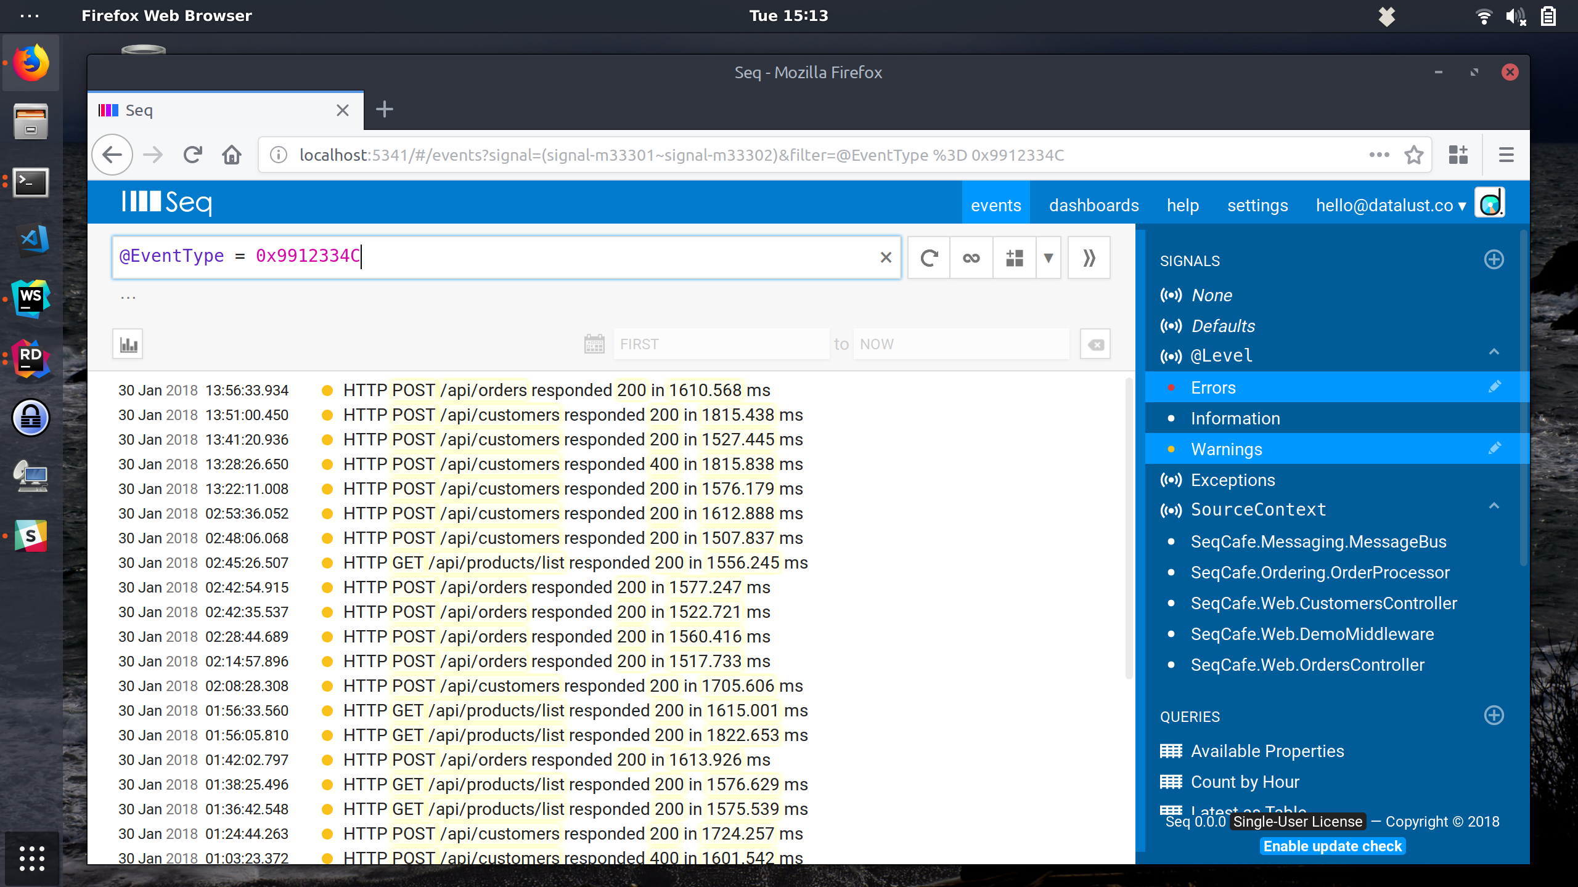The width and height of the screenshot is (1578, 887).
Task: Open the settings menu item
Action: tap(1257, 205)
